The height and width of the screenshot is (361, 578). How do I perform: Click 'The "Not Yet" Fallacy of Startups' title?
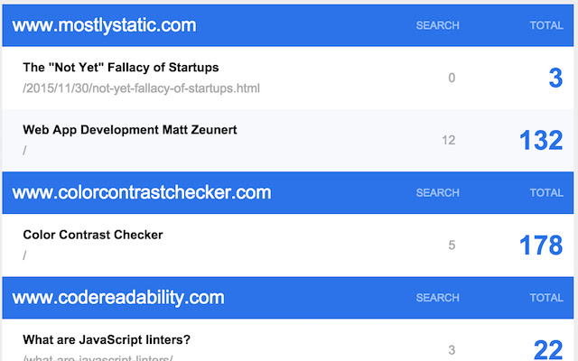[121, 68]
